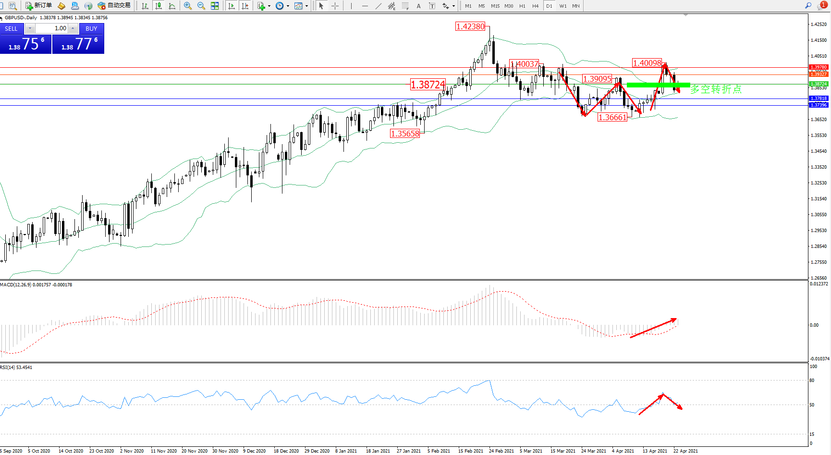The image size is (831, 455).
Task: Open the periodicity clock dropdown
Action: click(x=288, y=6)
